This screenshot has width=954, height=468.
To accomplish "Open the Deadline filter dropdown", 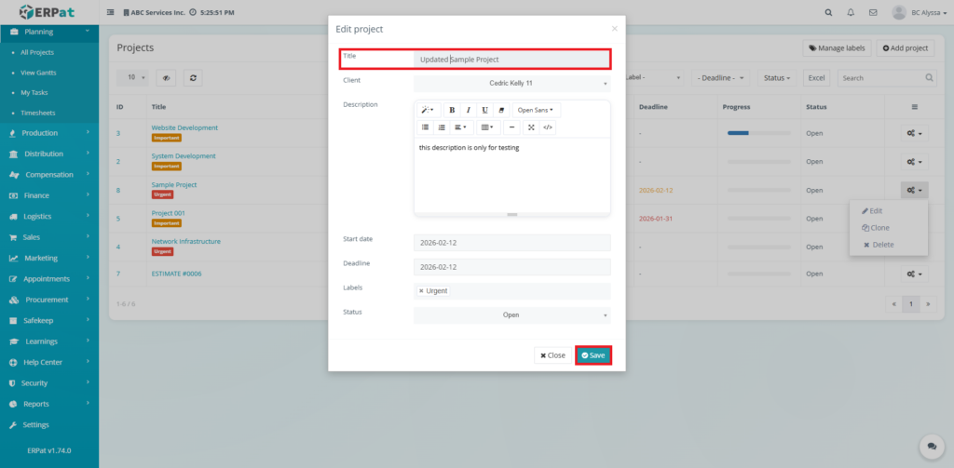I will click(720, 78).
